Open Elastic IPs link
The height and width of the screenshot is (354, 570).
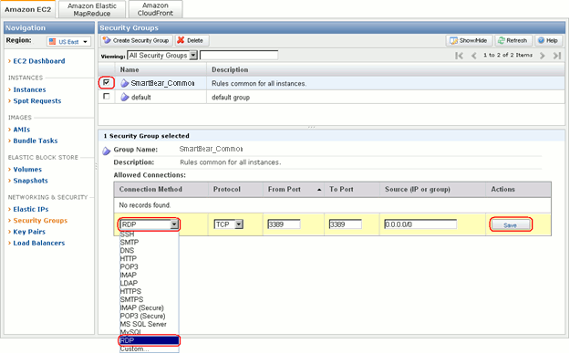pyautogui.click(x=30, y=209)
